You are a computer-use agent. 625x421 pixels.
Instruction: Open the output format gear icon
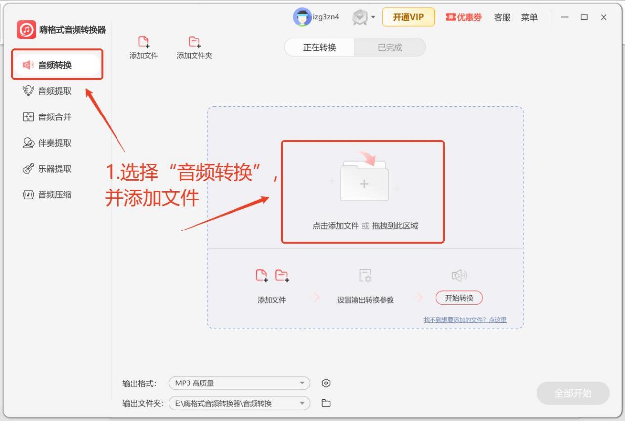point(326,383)
